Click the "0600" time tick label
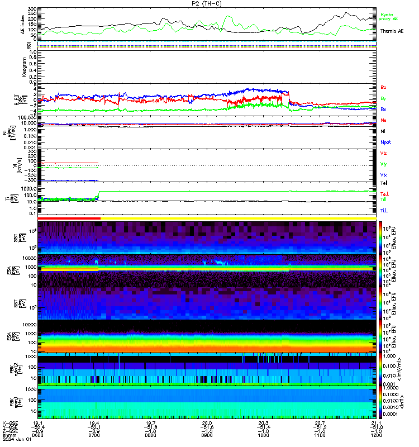419x447 pixels. click(x=38, y=435)
